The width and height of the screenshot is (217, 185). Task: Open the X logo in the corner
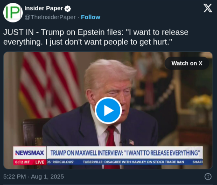click(x=208, y=8)
